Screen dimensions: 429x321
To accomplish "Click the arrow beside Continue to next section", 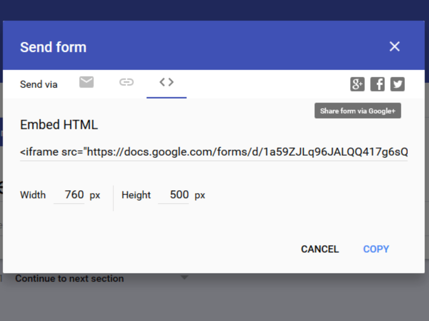I will (x=184, y=277).
